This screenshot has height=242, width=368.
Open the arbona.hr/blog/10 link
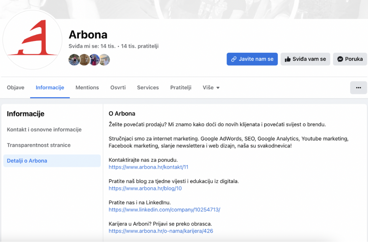145,188
